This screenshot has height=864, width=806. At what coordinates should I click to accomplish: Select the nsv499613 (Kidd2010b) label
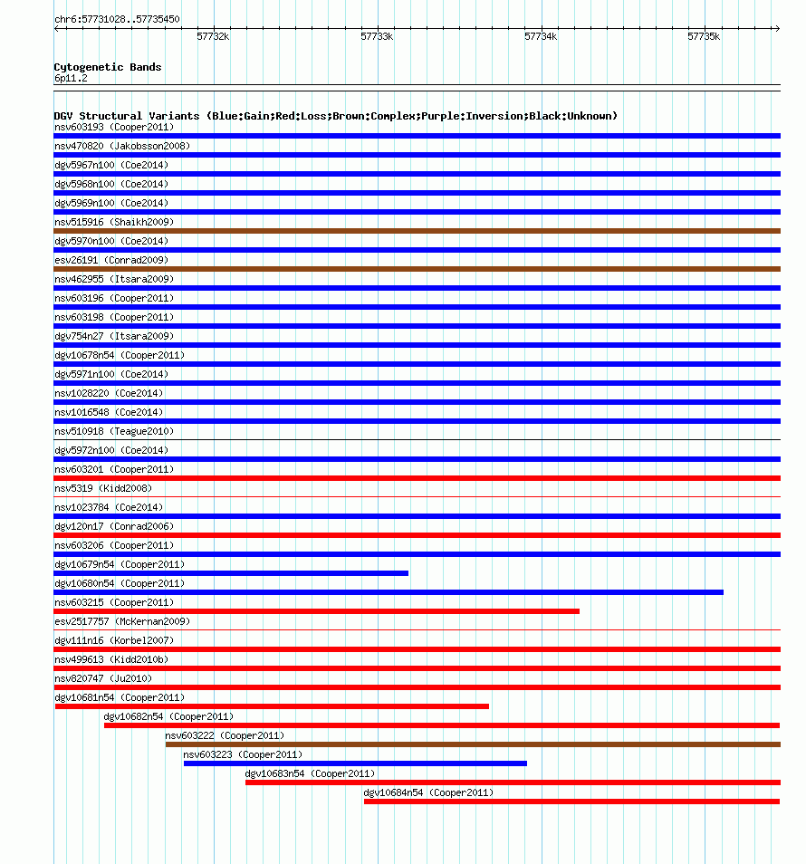[x=111, y=659]
